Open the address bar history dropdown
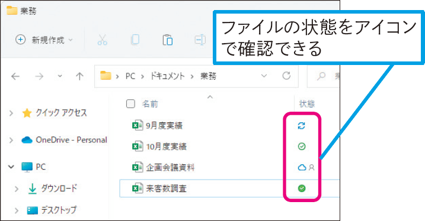Viewport: 425px width, 221px height. click(x=264, y=76)
